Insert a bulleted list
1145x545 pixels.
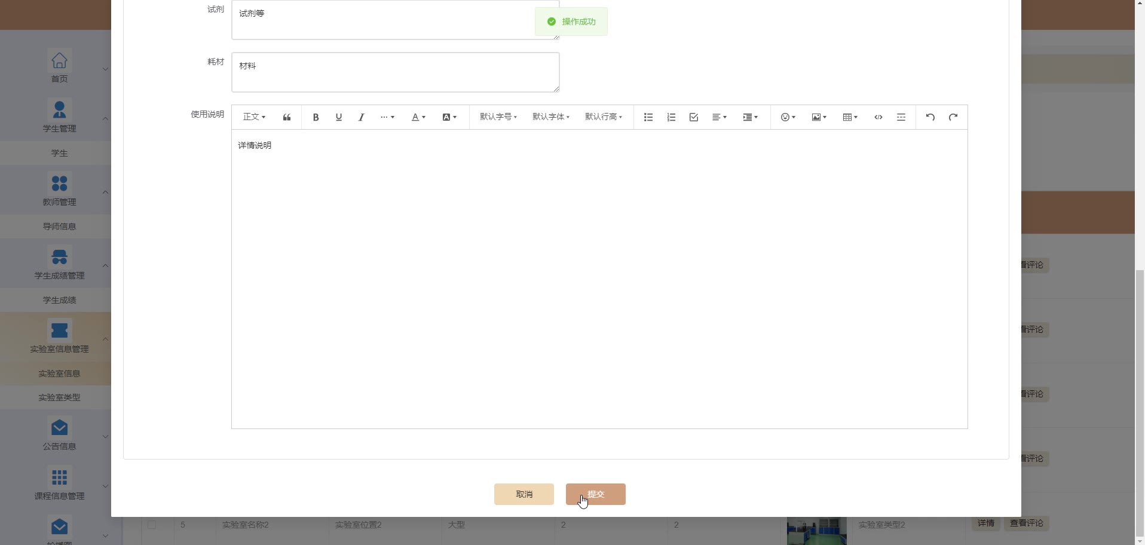(x=648, y=117)
